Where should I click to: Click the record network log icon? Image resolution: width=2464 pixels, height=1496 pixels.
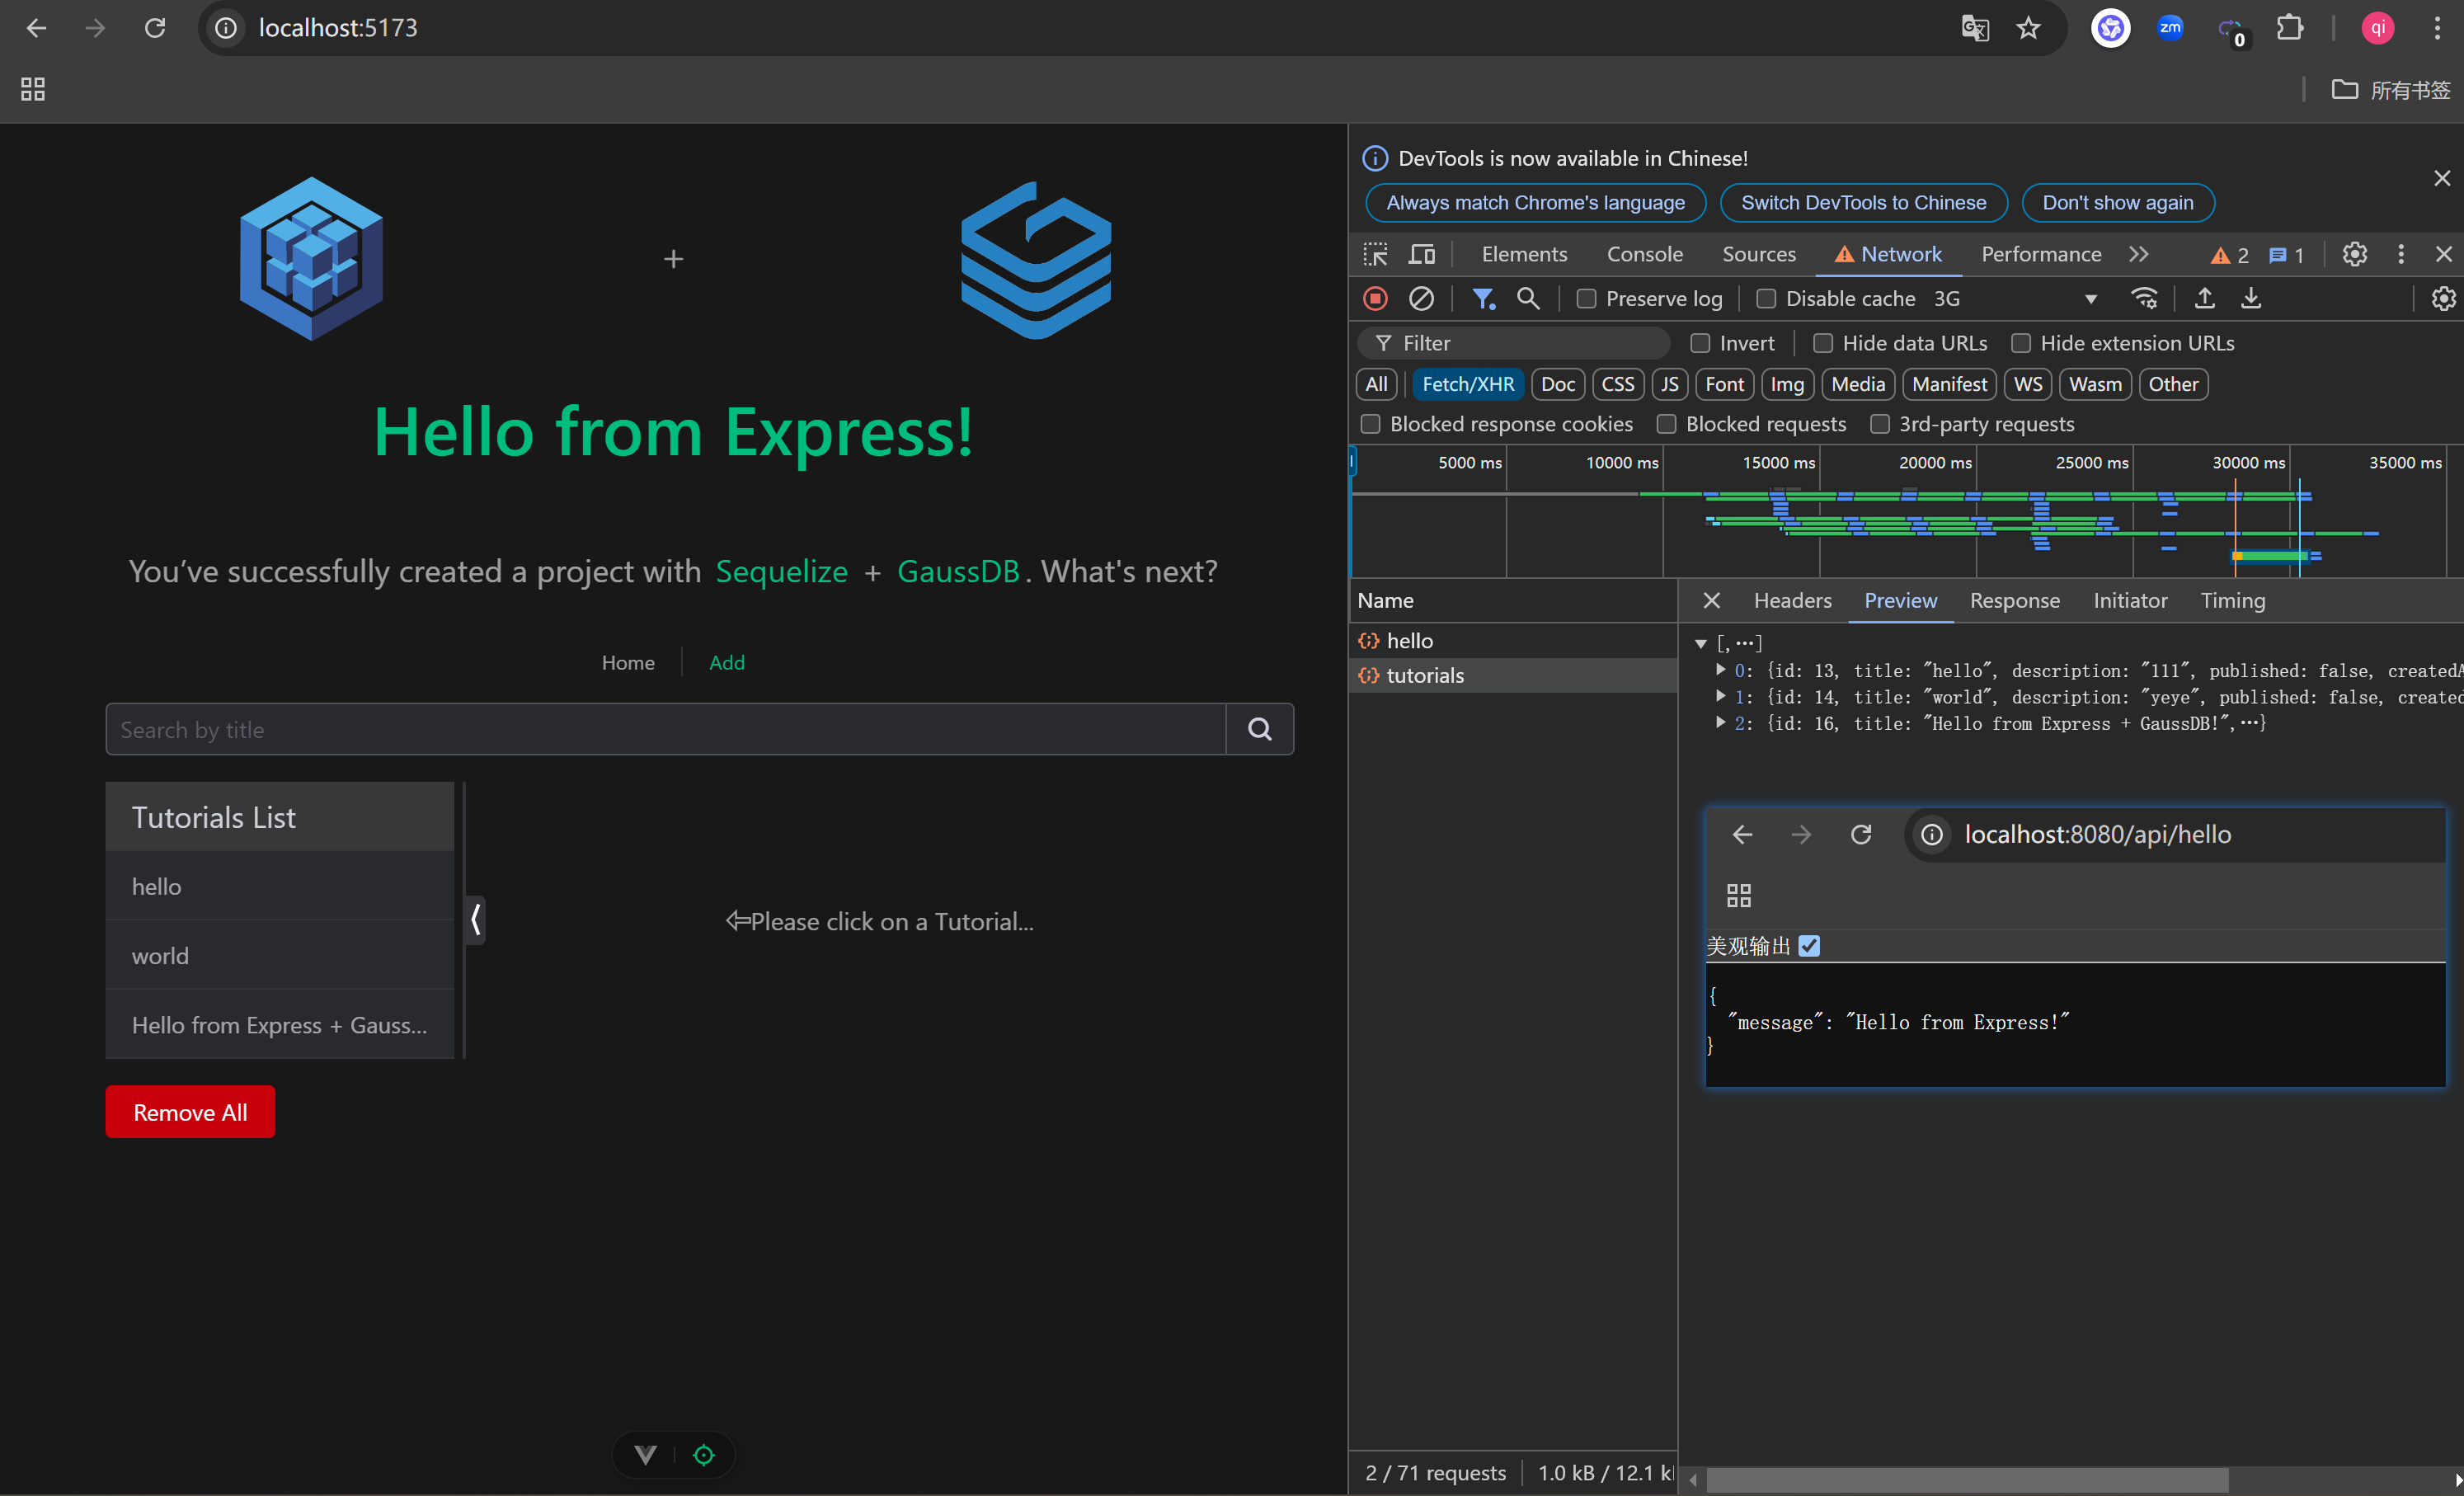point(1375,298)
